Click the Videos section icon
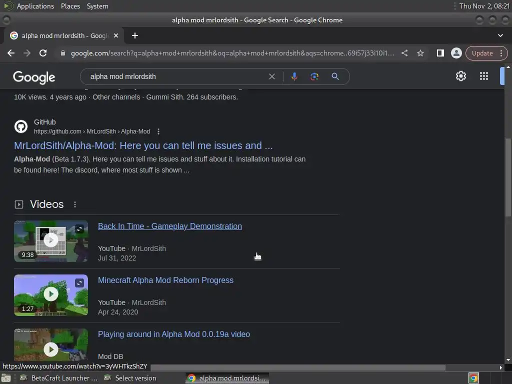 point(19,204)
